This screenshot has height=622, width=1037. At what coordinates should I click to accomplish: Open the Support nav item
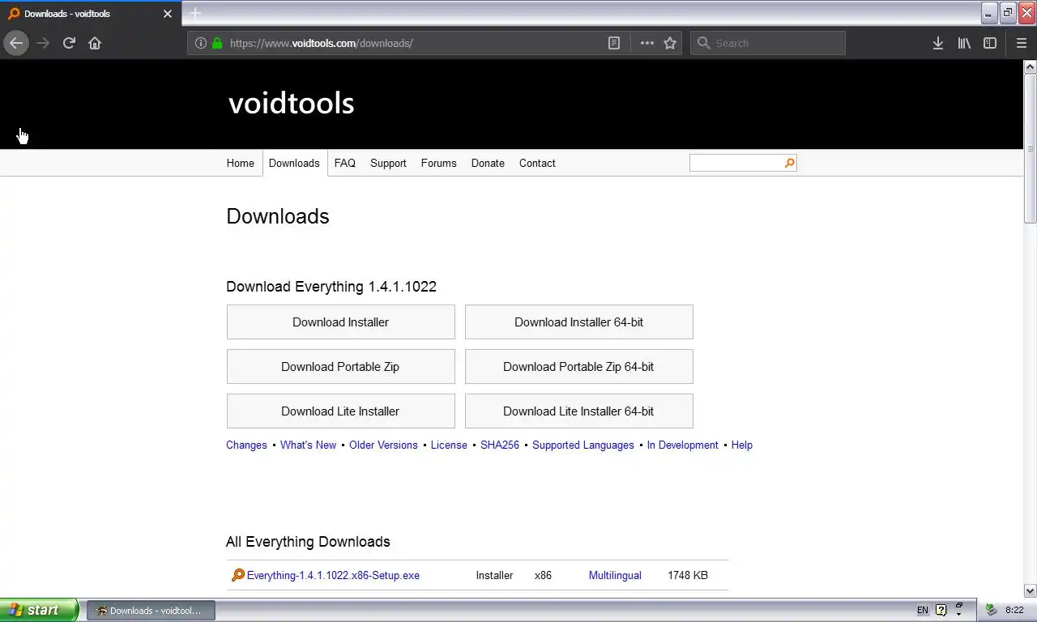pyautogui.click(x=388, y=163)
